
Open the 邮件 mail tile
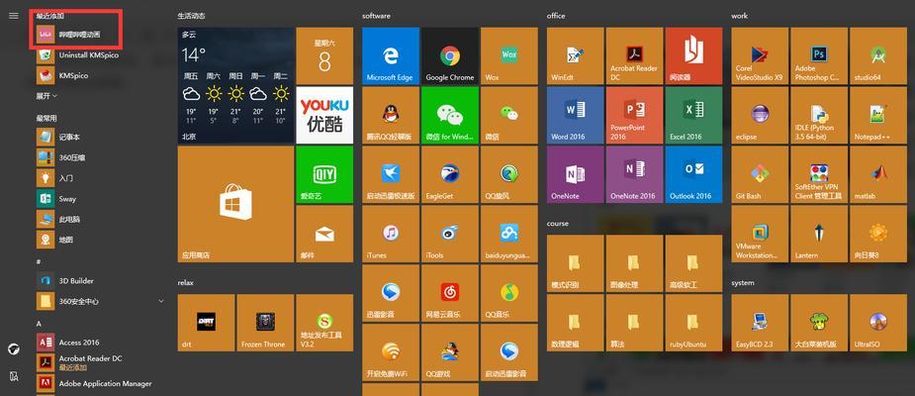pyautogui.click(x=324, y=234)
